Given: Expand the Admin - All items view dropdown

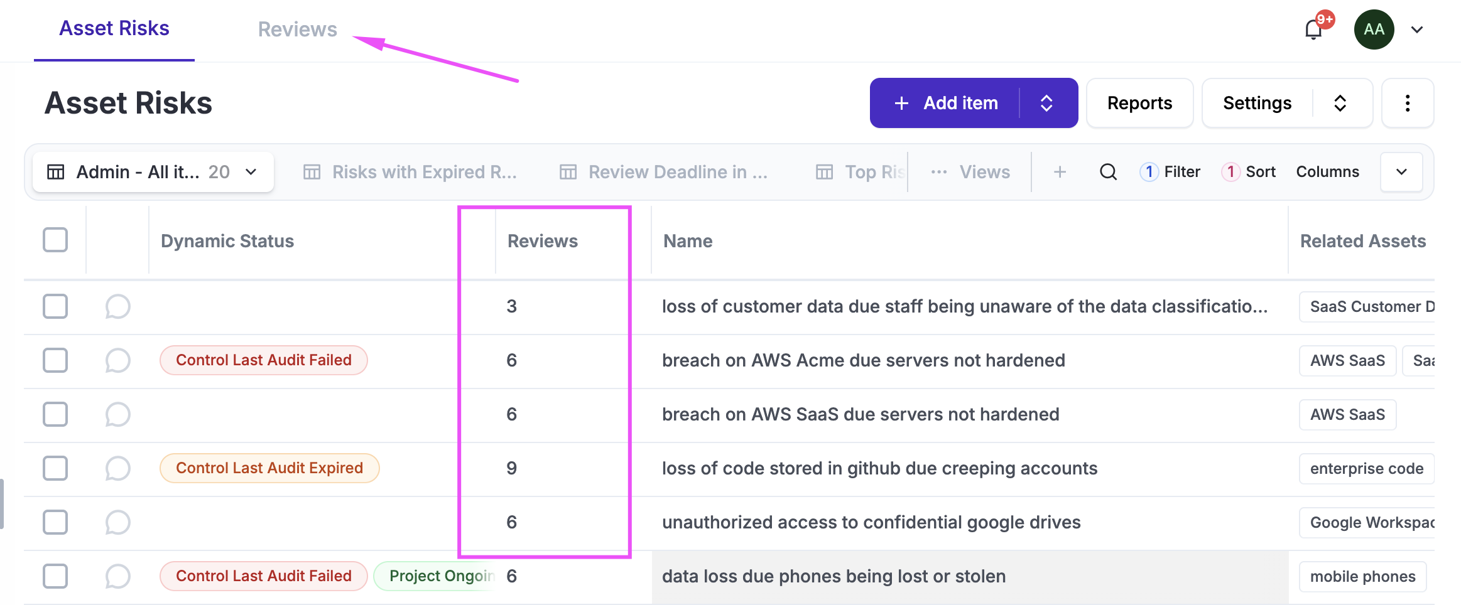Looking at the screenshot, I should point(251,172).
